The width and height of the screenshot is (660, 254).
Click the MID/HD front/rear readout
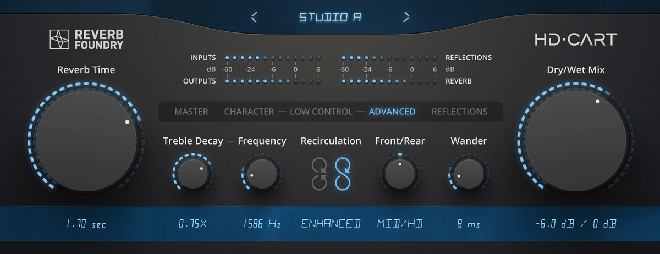point(400,224)
